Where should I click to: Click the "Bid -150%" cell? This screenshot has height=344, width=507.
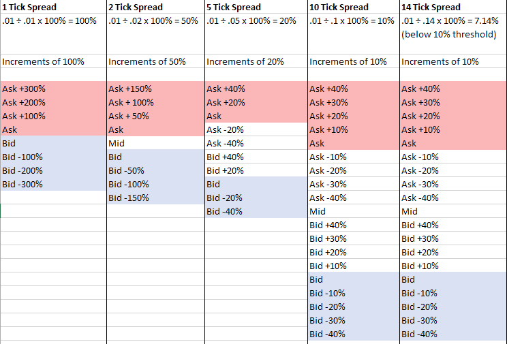pyautogui.click(x=128, y=198)
